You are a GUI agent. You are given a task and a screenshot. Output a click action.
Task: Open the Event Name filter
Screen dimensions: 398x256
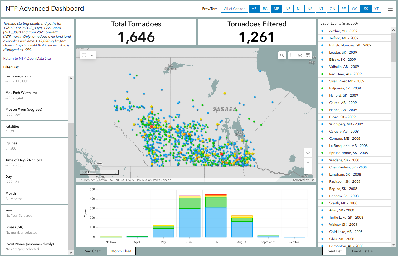(35, 246)
